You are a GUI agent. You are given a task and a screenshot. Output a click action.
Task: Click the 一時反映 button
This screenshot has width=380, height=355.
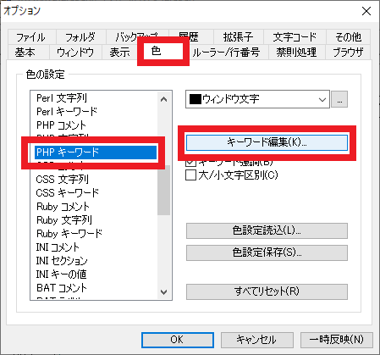click(x=337, y=340)
